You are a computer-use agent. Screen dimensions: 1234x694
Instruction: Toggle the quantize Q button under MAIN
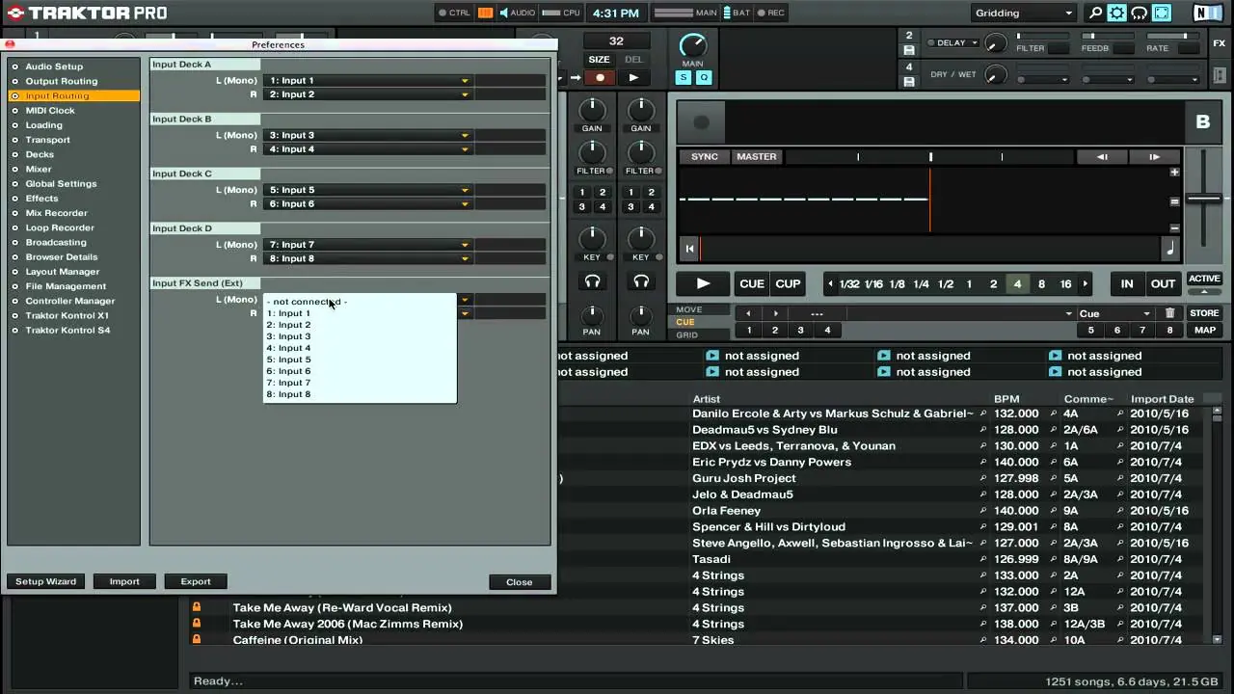704,77
